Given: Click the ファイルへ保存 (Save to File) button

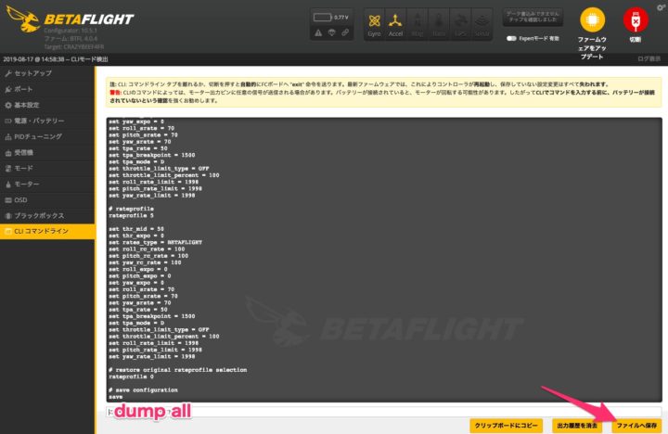Looking at the screenshot, I should coord(636,425).
